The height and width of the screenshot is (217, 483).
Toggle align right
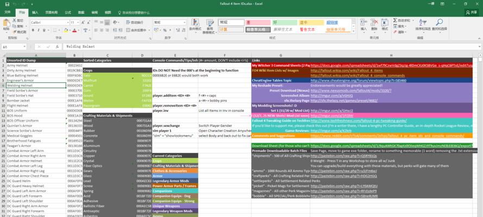coord(107,30)
